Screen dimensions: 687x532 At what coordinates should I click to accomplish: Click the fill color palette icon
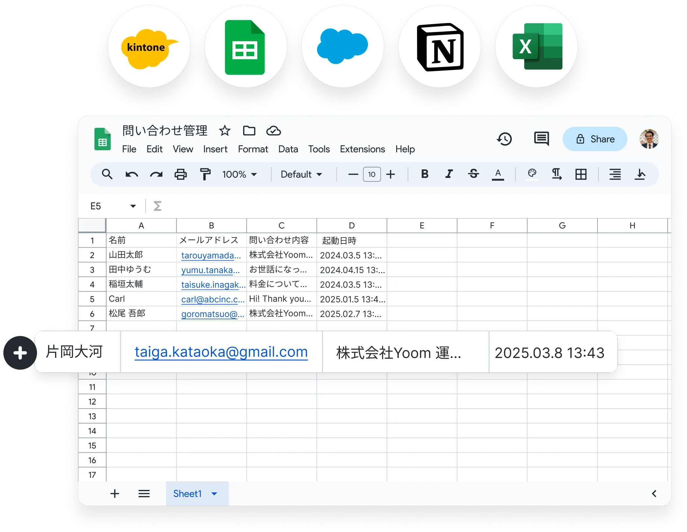click(x=532, y=174)
